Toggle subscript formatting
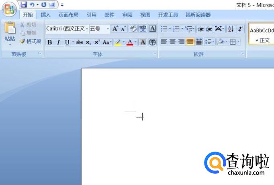 pyautogui.click(x=88, y=42)
